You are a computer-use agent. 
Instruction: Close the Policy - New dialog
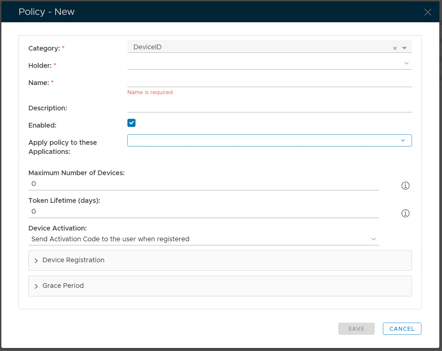pyautogui.click(x=427, y=12)
